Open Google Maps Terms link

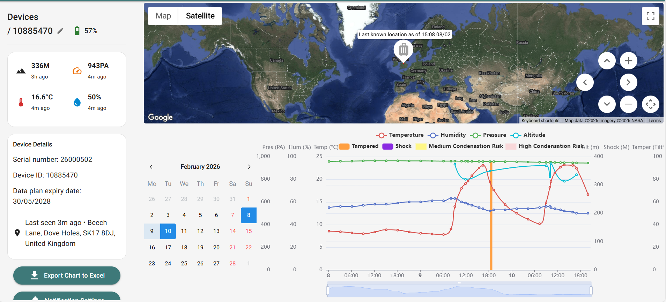point(654,121)
